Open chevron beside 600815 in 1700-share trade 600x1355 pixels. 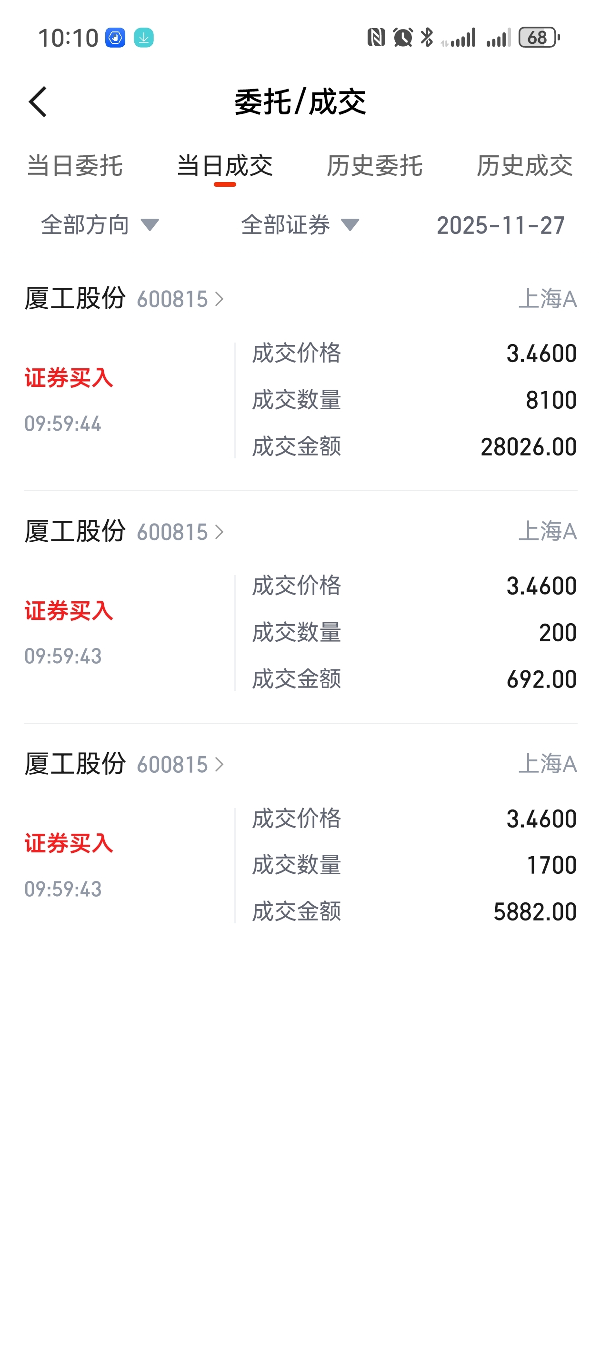219,765
